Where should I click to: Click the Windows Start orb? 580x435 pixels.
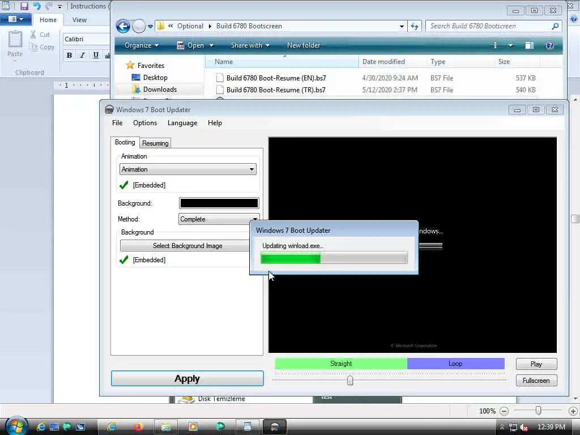click(16, 427)
